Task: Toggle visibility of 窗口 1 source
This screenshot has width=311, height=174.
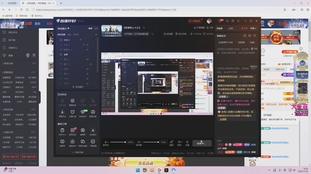Action: [91, 64]
